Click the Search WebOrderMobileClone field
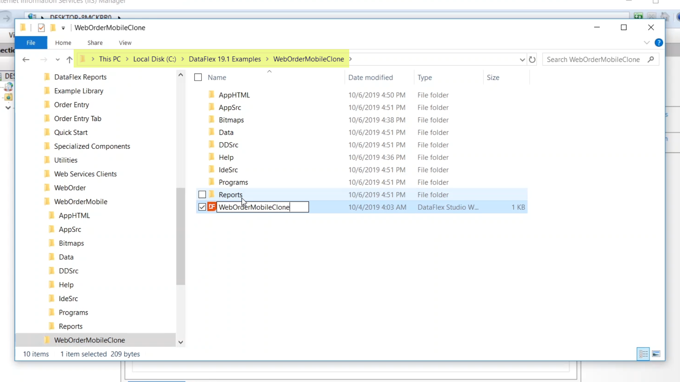The image size is (680, 382). click(593, 59)
